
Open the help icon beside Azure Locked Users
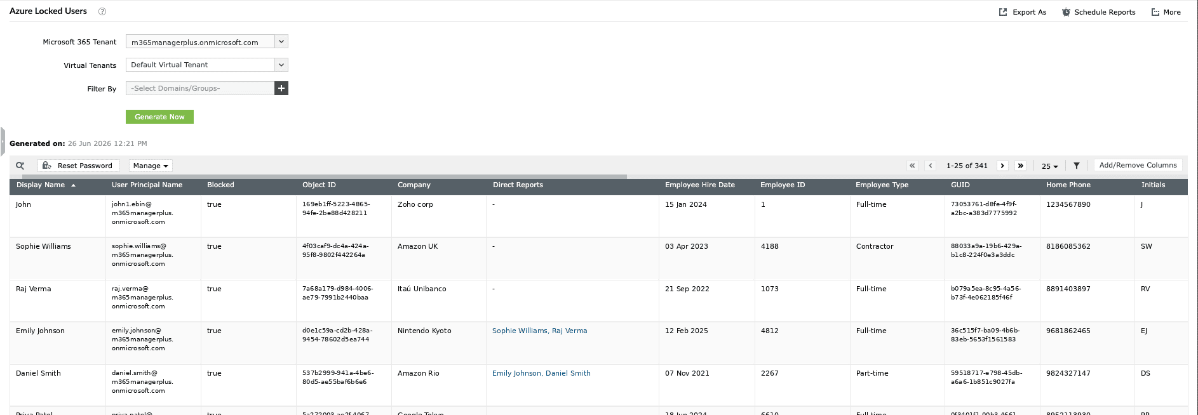point(102,11)
